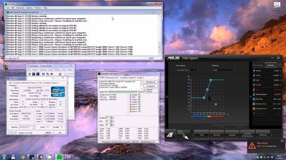This screenshot has height=160, width=286.
Task: Click the Validate button in CPU-Z
Action: pos(48,132)
